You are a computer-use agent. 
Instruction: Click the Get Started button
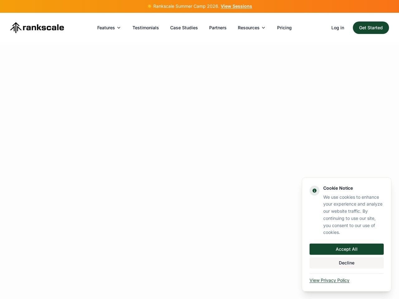click(371, 28)
